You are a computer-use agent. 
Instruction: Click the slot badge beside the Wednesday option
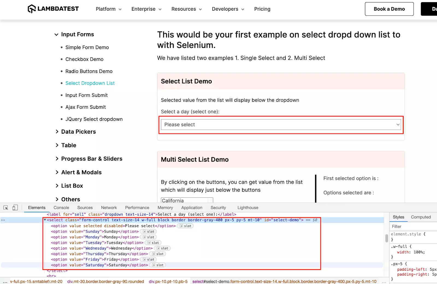pyautogui.click(x=162, y=248)
